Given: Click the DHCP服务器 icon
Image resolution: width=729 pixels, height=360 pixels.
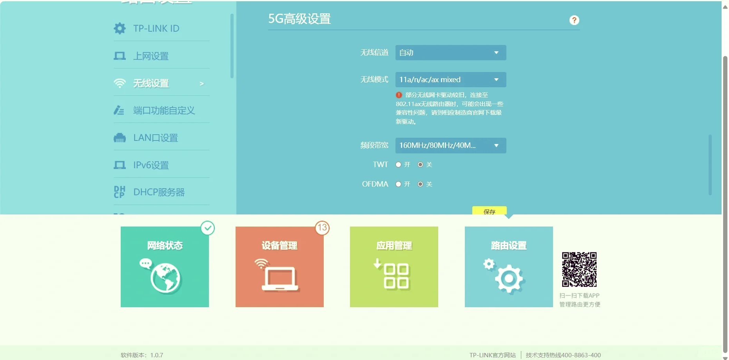Looking at the screenshot, I should coord(119,192).
